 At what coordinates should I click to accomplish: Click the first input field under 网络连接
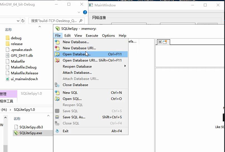click(129, 23)
